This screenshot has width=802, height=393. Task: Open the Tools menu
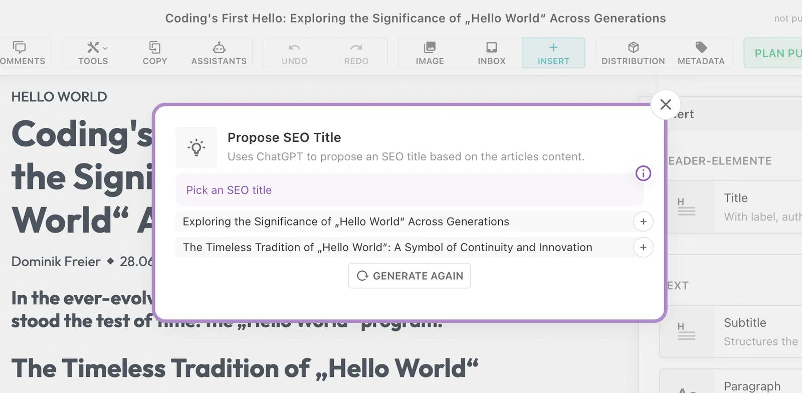coord(93,53)
